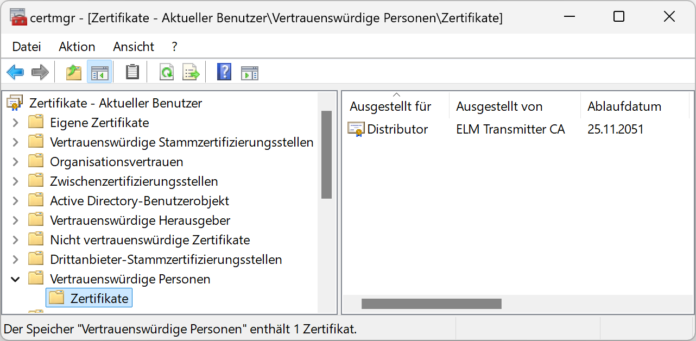This screenshot has height=341, width=696.
Task: Expand Nicht vertrauenswürdige Zertifikate node
Action: (15, 240)
